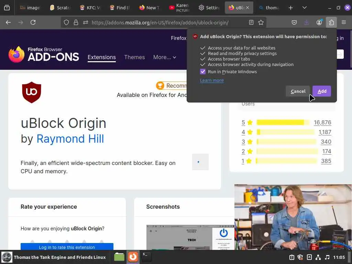
Task: Click Firefox icon in taskbar
Action: pyautogui.click(x=133, y=257)
